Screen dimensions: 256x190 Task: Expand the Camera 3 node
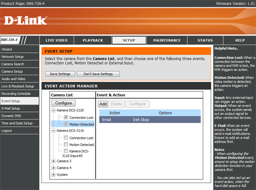[53, 161]
